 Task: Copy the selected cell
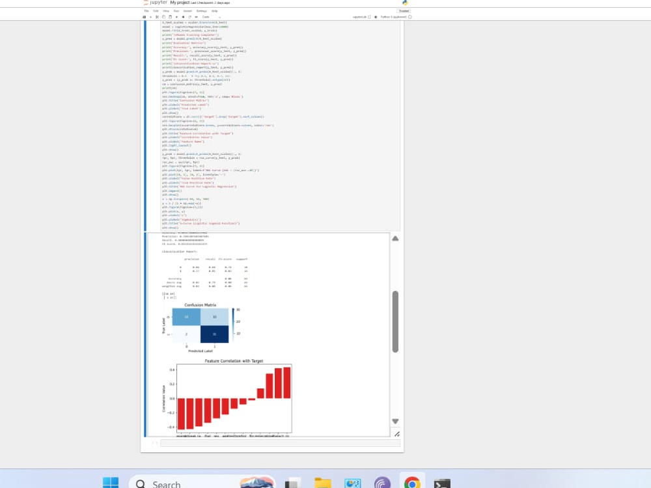coord(163,17)
